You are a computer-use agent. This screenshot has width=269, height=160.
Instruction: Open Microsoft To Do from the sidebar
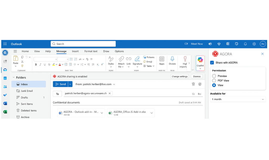[5, 95]
